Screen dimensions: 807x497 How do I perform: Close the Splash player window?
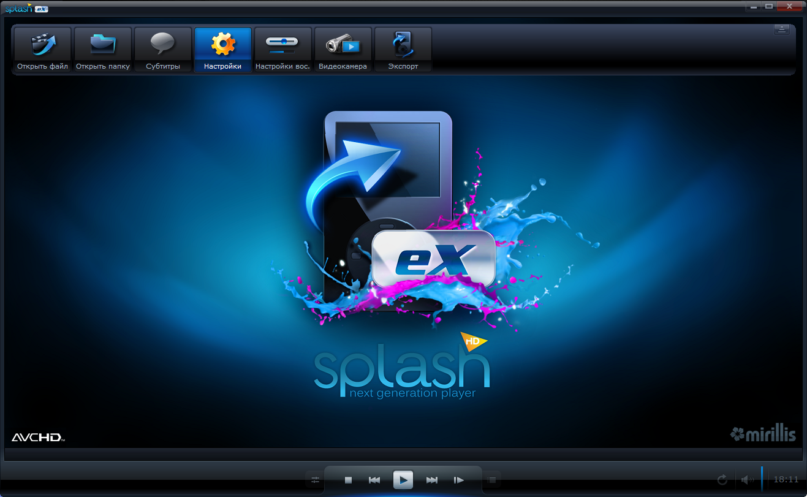coord(790,6)
